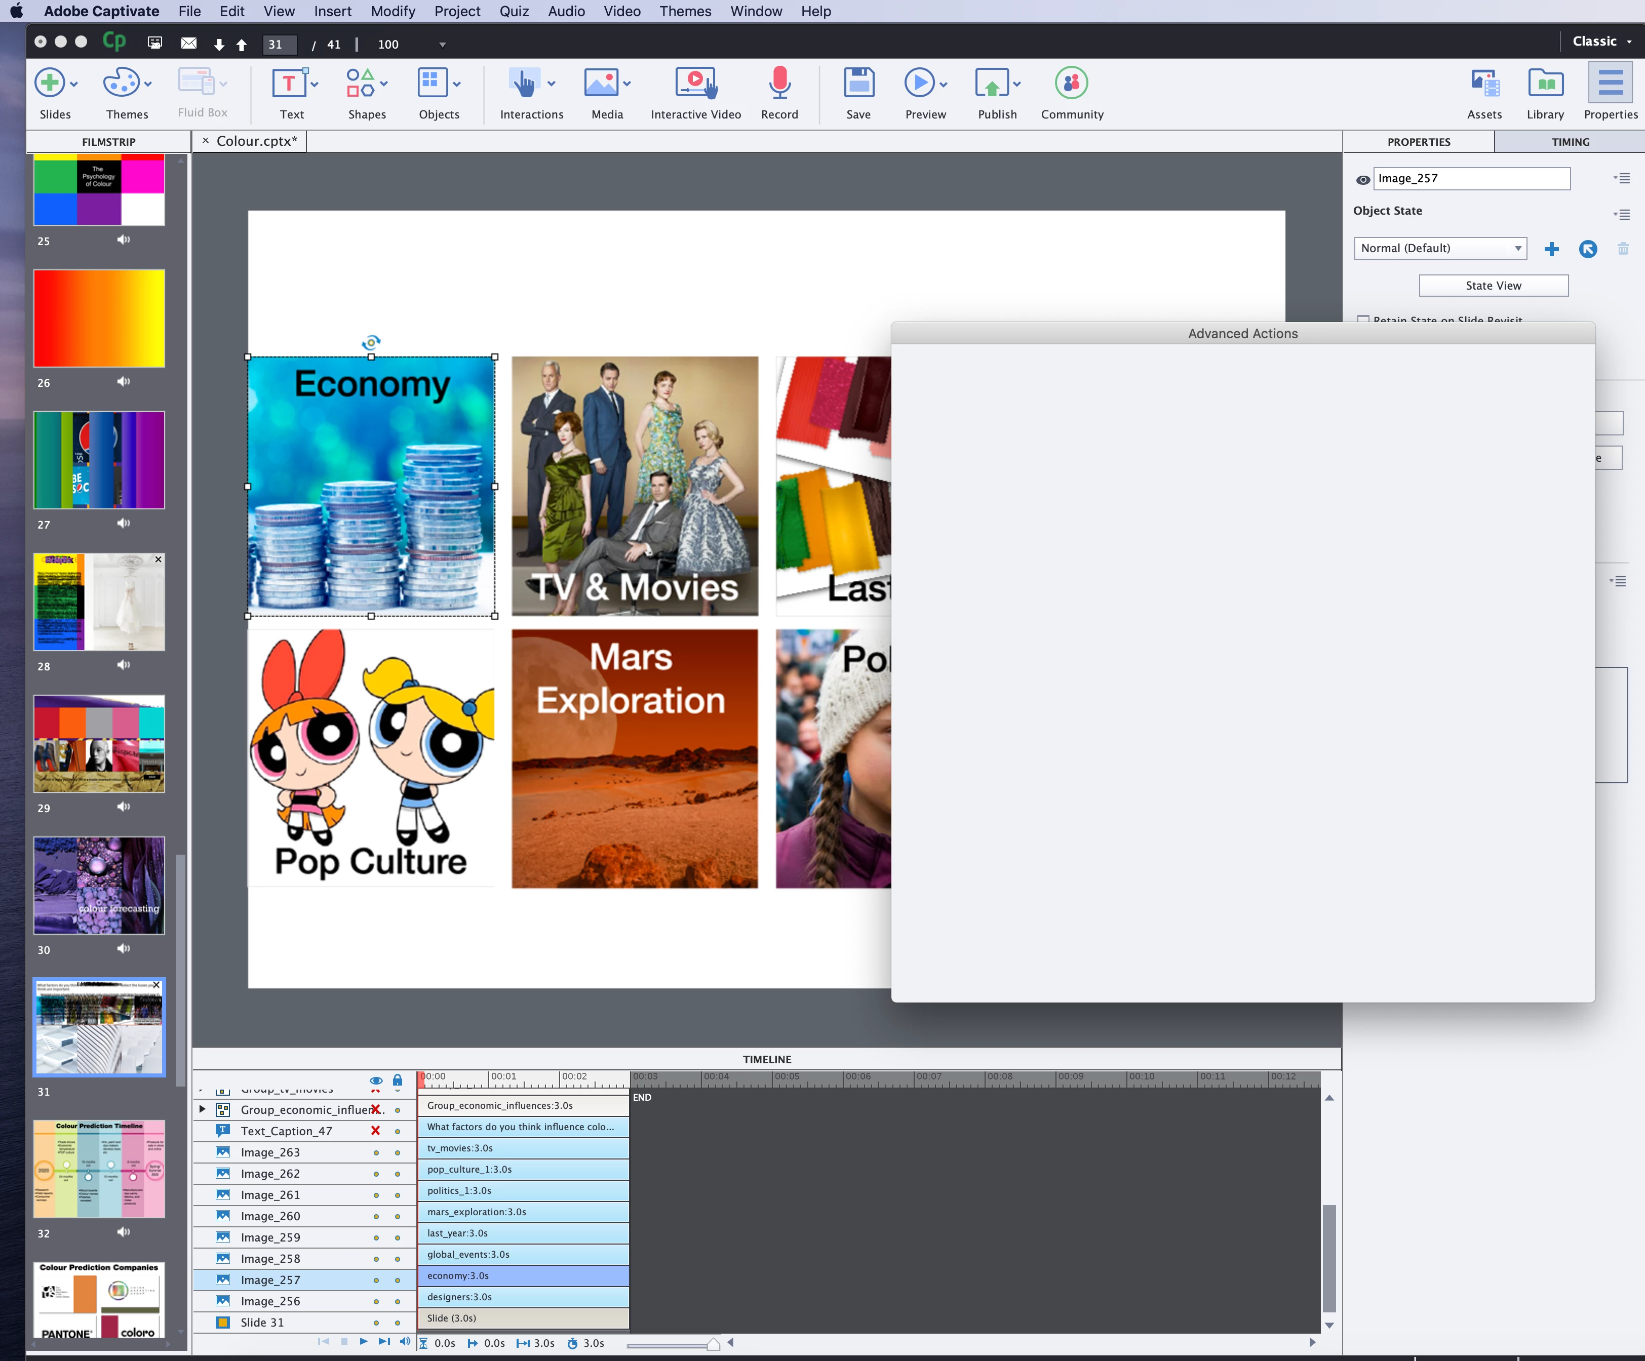1645x1361 pixels.
Task: Open the Community icon
Action: (1071, 84)
